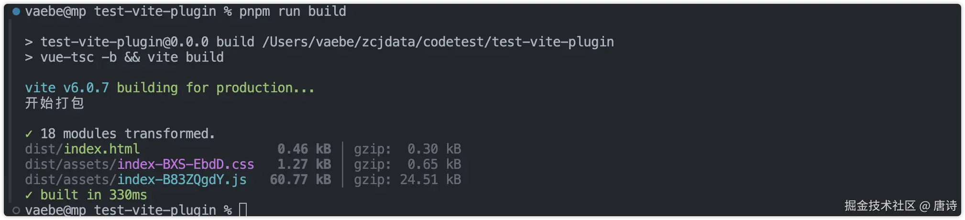The height and width of the screenshot is (220, 965).
Task: Click the 0.46 kB file size
Action: pyautogui.click(x=304, y=149)
